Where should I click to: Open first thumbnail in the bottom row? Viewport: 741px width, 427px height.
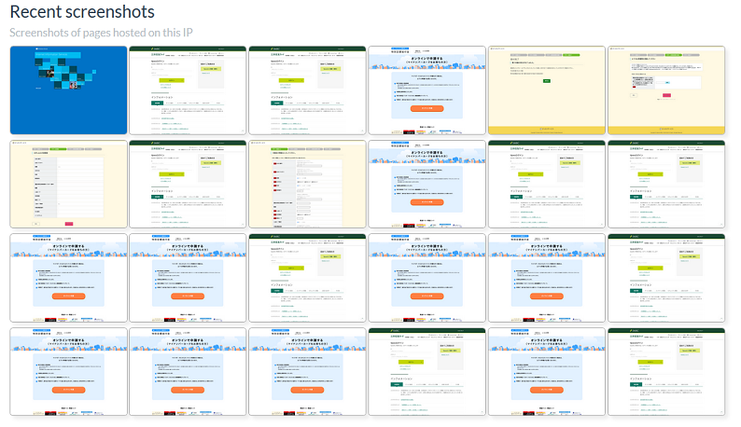coord(68,372)
